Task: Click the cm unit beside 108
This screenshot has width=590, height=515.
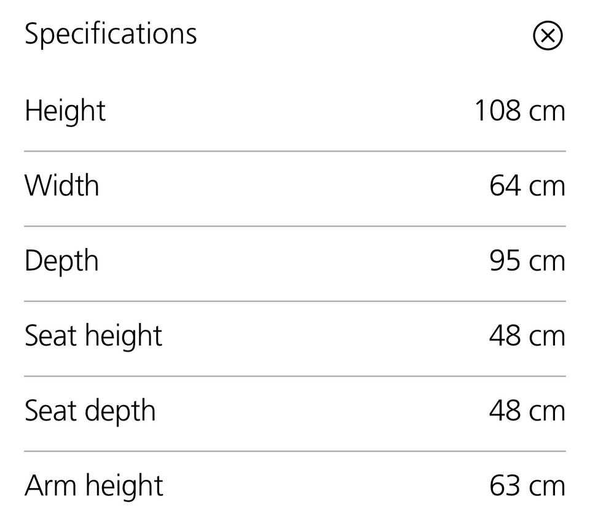Action: click(546, 112)
